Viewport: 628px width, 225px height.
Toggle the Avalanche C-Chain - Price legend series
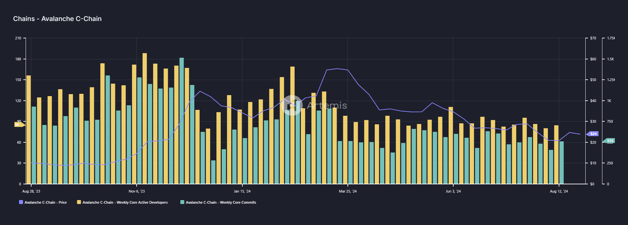click(x=46, y=202)
